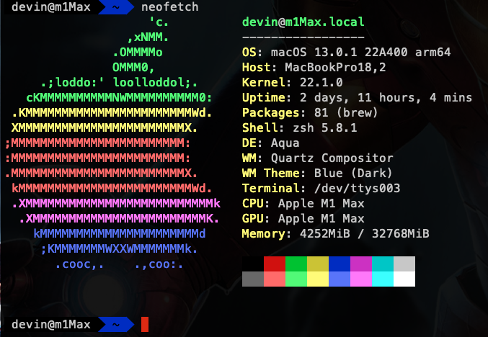Click the periwinkle blue color block

(x=340, y=279)
